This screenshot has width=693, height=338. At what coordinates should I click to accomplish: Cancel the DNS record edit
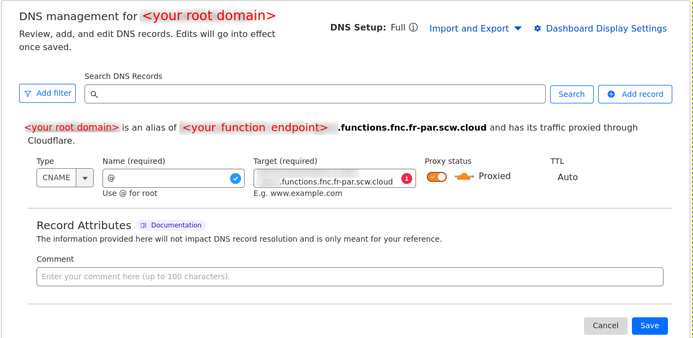pyautogui.click(x=605, y=325)
